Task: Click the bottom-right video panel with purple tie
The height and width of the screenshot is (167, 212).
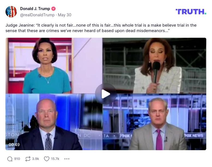Action: (x=154, y=122)
